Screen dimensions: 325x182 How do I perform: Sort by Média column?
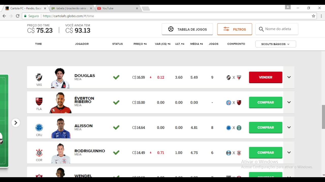(x=197, y=44)
